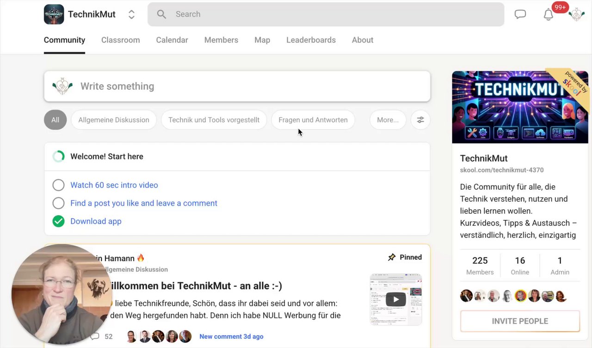The height and width of the screenshot is (348, 592).
Task: Expand the More... categories dropdown
Action: pyautogui.click(x=388, y=120)
